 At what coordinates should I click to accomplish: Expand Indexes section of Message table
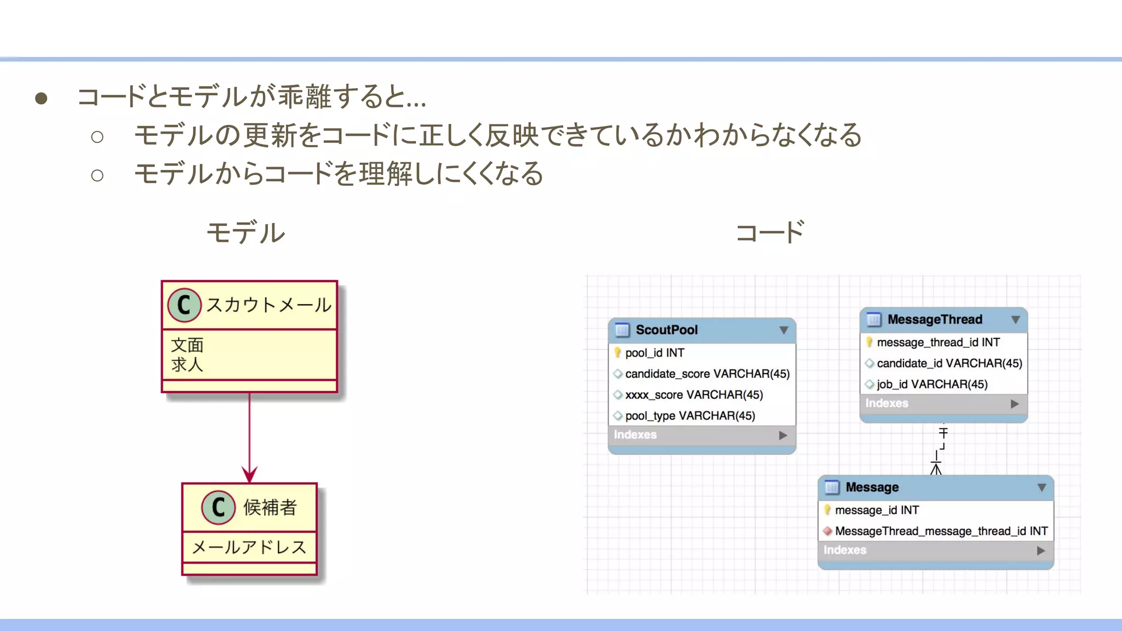(1041, 550)
